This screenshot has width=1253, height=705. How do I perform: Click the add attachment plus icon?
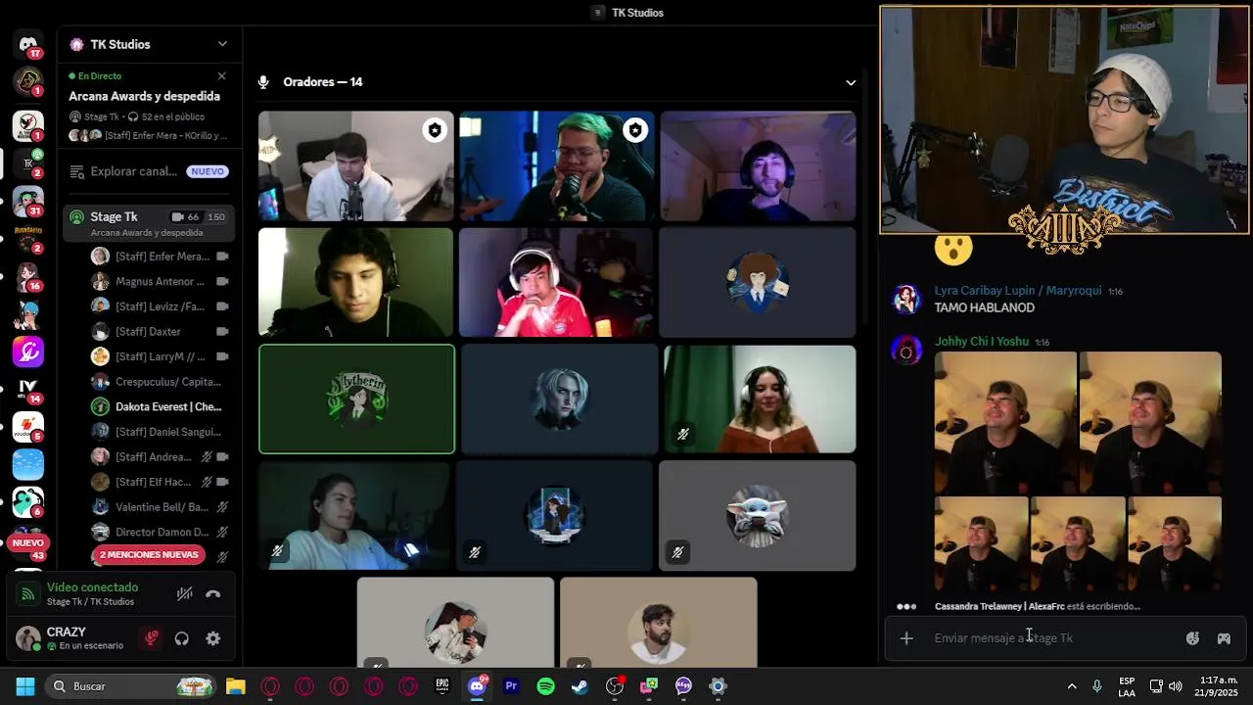906,638
